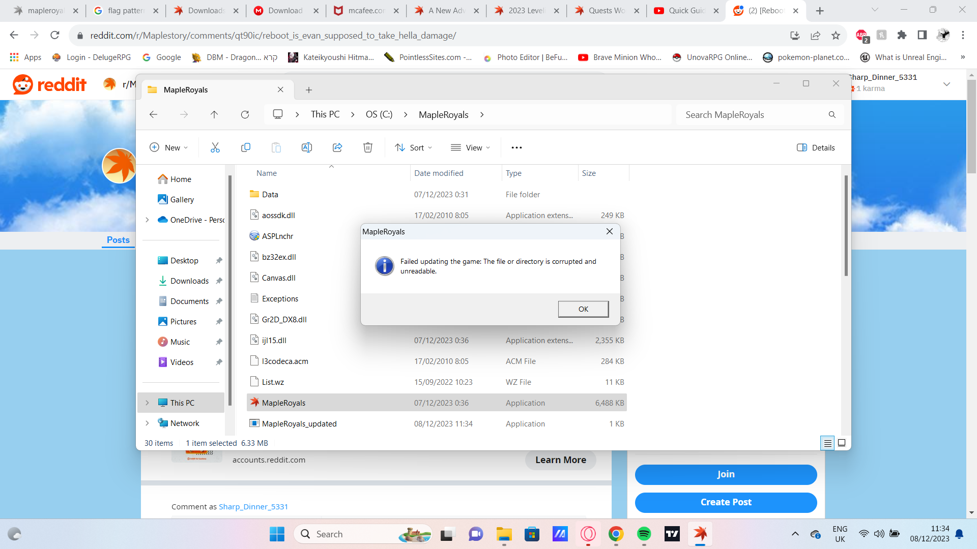The height and width of the screenshot is (549, 977).
Task: Show hidden system tray icons
Action: point(795,534)
